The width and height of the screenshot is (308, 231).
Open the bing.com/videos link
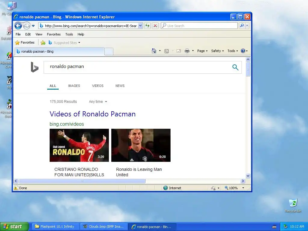click(66, 124)
